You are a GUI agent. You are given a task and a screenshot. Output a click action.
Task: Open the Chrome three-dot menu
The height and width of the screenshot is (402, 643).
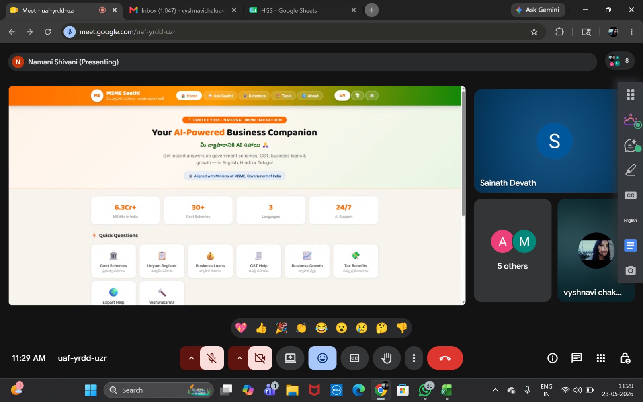(x=631, y=32)
